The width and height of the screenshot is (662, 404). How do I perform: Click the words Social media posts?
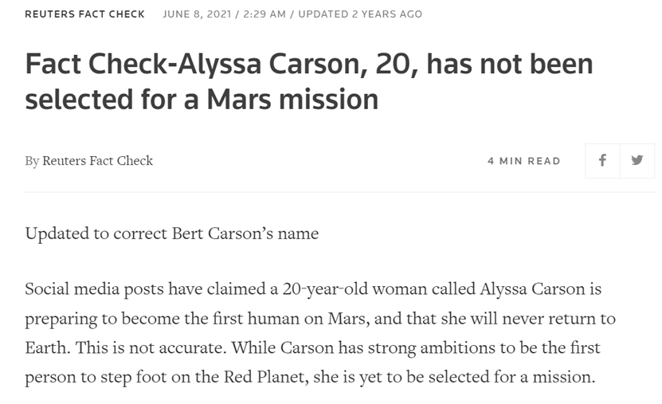coord(94,289)
